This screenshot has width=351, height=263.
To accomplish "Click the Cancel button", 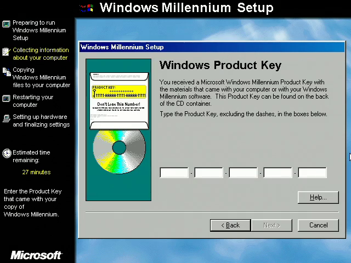I will (318, 225).
